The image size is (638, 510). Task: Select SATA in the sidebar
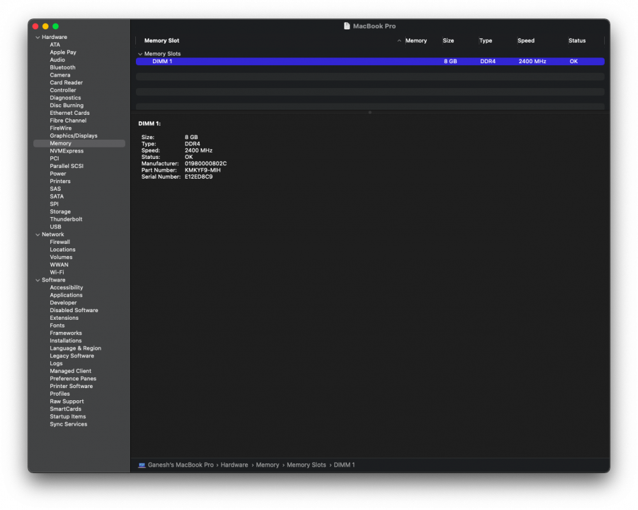click(x=57, y=197)
